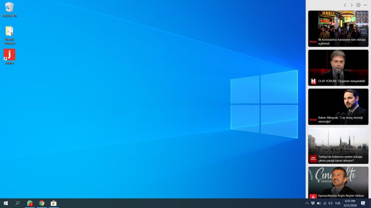
Task: Open the clock showing 6:35 PM
Action: (x=350, y=203)
